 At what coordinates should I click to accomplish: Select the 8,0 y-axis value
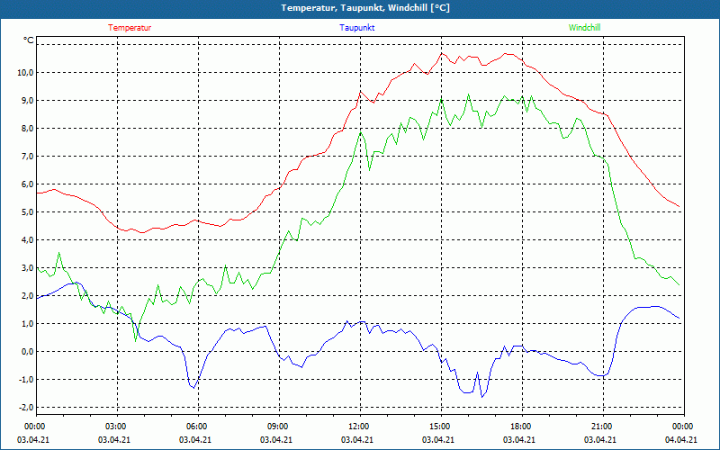tap(27, 129)
